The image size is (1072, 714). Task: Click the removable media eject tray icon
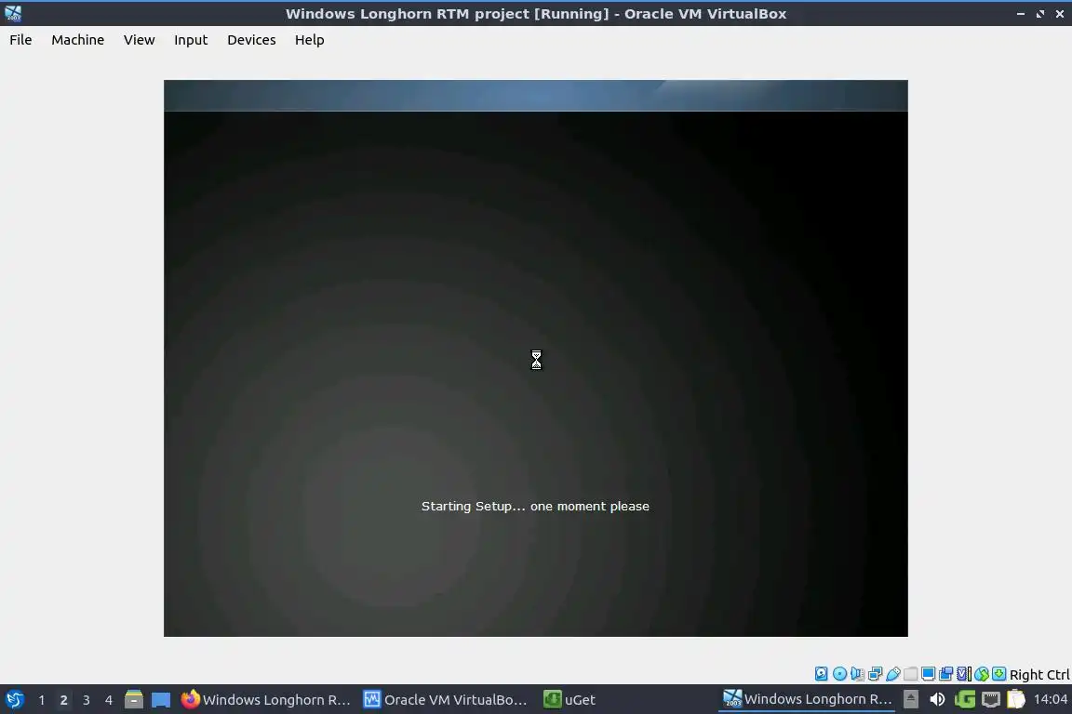point(911,699)
